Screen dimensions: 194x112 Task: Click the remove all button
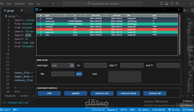pos(155,93)
